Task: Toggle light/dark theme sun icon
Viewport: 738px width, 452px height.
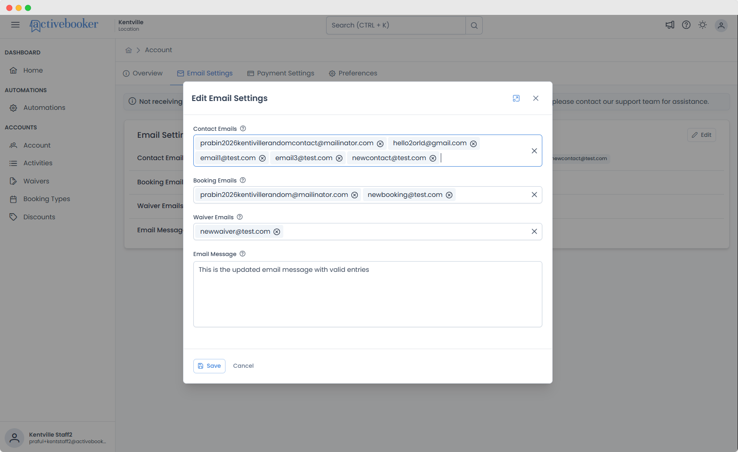Action: point(703,25)
